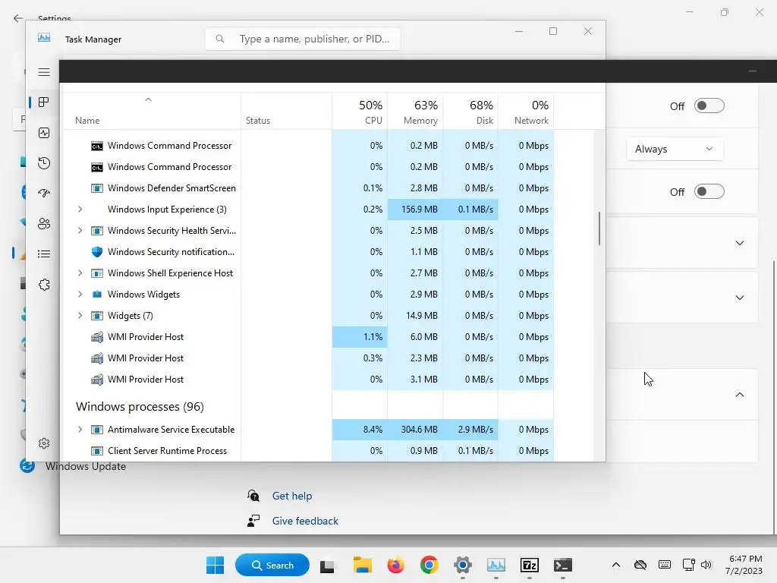777x583 pixels.
Task: Expand Widgets (7) process group
Action: 80,315
